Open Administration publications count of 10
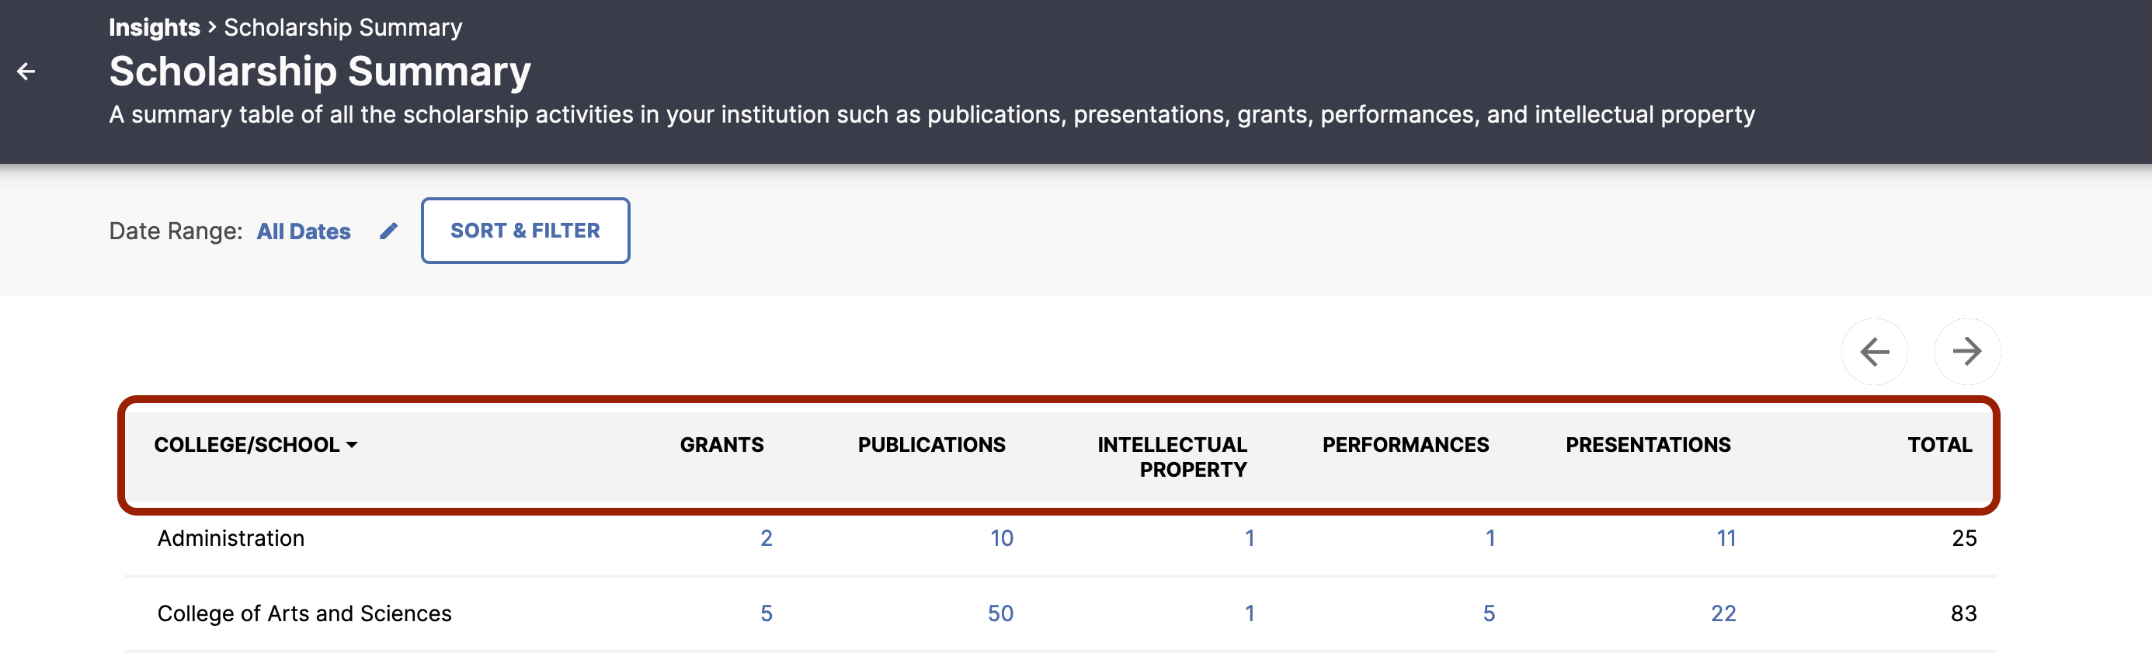The width and height of the screenshot is (2152, 667). point(1001,538)
